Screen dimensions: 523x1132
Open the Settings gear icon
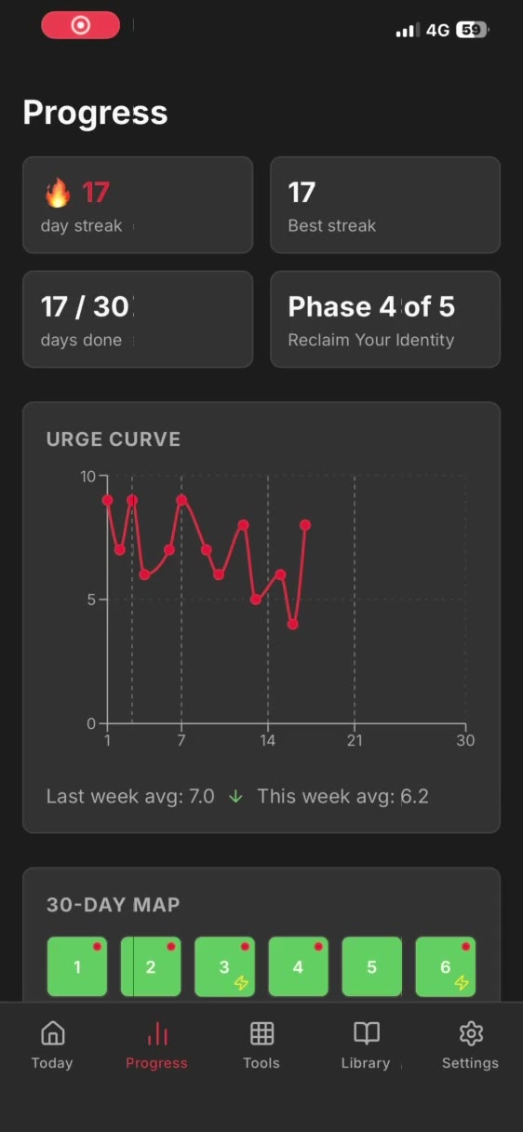(x=471, y=1033)
